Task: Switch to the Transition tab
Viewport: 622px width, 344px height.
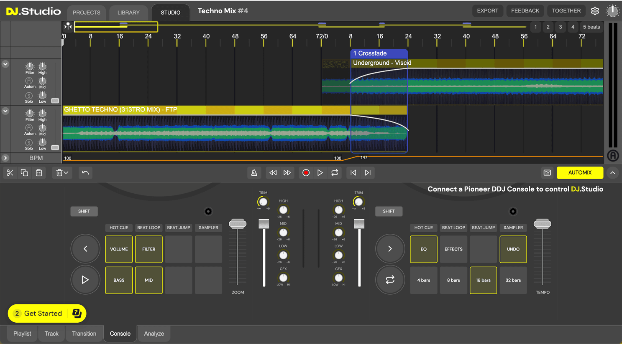Action: [x=84, y=334]
